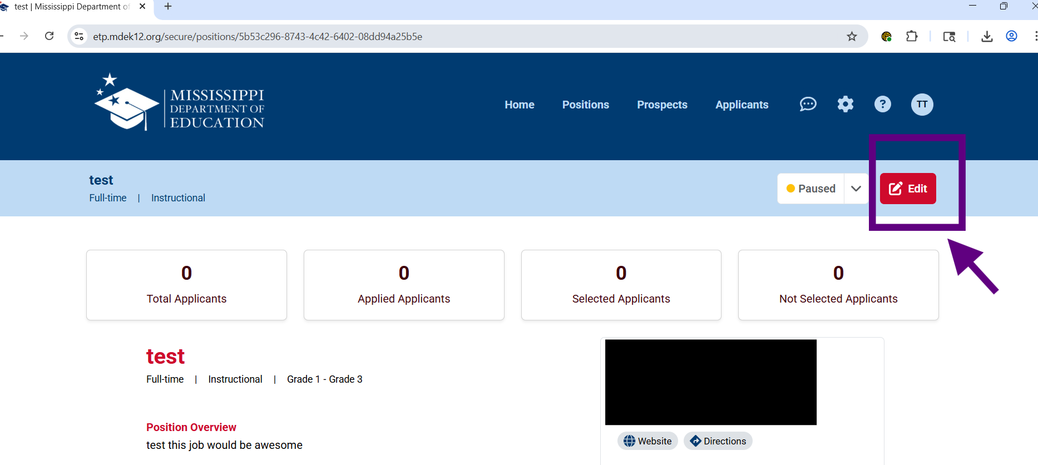Expand the Paused status dropdown arrow
The width and height of the screenshot is (1038, 465).
point(856,189)
